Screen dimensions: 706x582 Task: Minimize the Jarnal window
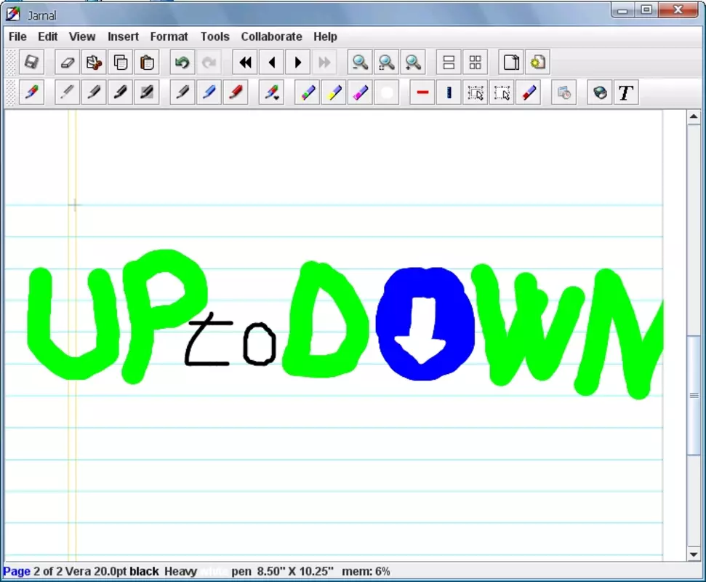(622, 10)
